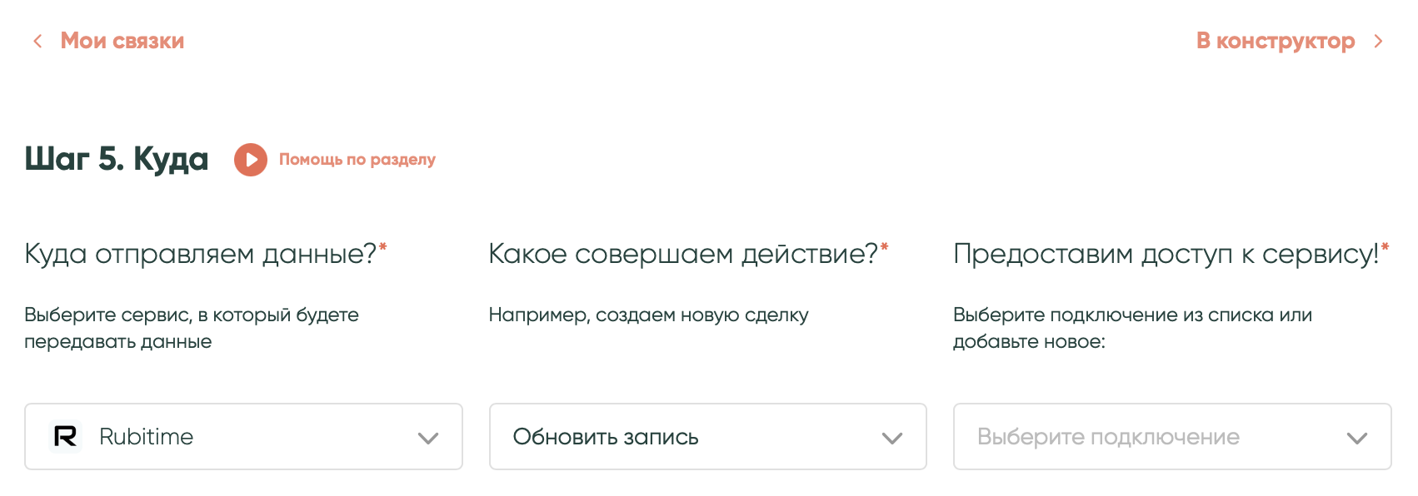The height and width of the screenshot is (496, 1418).
Task: Go back to Мои связки
Action: tap(122, 41)
